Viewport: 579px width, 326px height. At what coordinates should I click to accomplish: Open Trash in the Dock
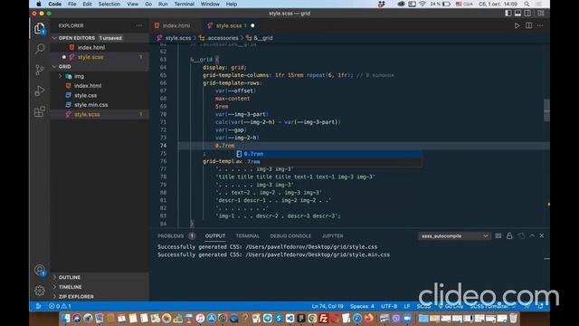click(513, 318)
